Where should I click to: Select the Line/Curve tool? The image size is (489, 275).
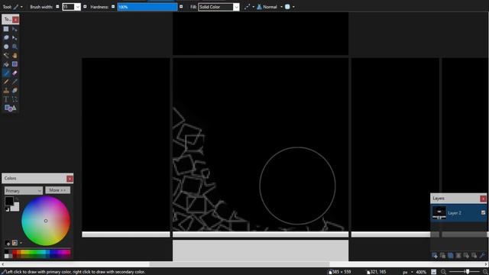(15, 99)
